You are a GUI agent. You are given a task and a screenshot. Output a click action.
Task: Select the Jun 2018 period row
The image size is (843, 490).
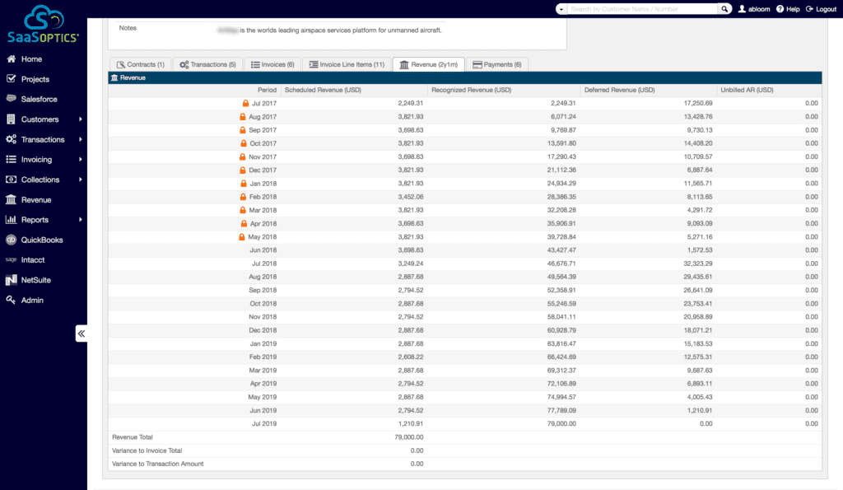(465, 250)
